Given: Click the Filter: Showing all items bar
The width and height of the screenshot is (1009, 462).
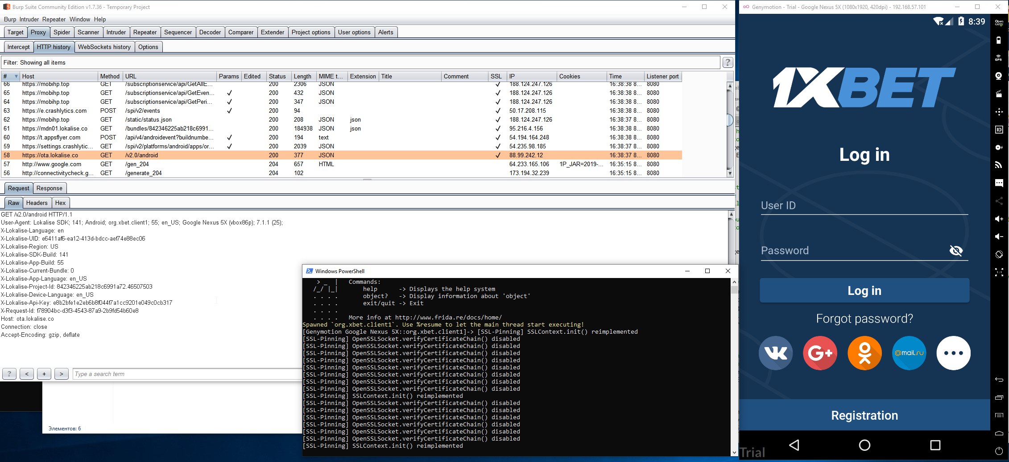Looking at the screenshot, I should point(360,62).
